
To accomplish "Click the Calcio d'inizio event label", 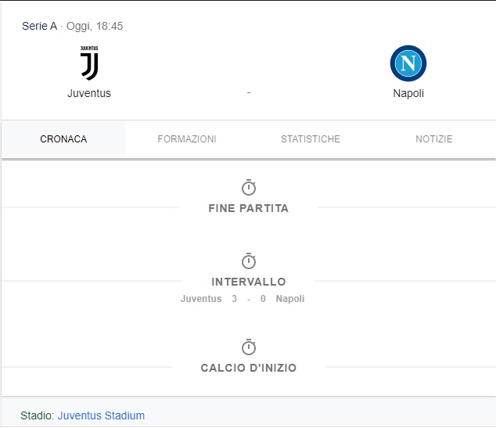I will coord(249,368).
